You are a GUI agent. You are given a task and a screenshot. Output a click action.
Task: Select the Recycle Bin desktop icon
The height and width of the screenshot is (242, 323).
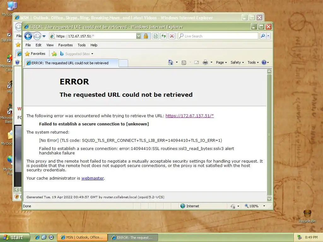[307, 216]
